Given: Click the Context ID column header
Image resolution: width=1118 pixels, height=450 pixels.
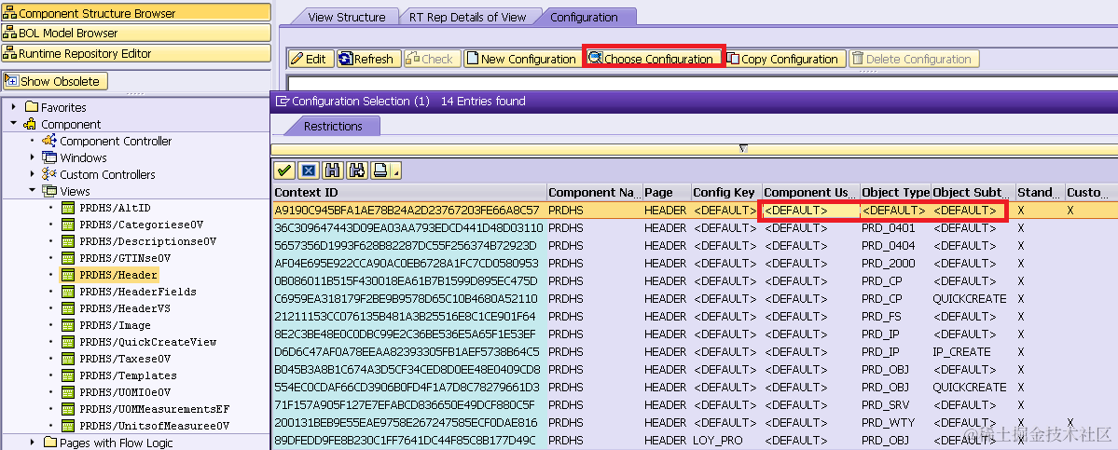Looking at the screenshot, I should (x=409, y=192).
